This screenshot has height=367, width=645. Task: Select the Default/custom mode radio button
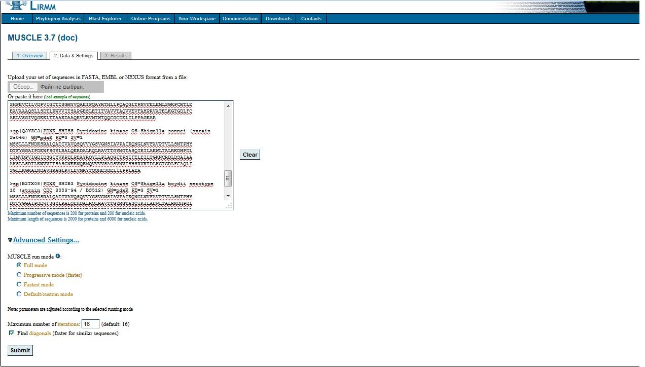pos(19,294)
